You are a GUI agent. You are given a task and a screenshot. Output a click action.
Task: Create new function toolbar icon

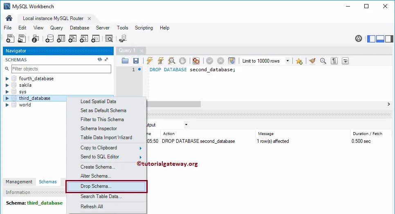[x=95, y=38]
